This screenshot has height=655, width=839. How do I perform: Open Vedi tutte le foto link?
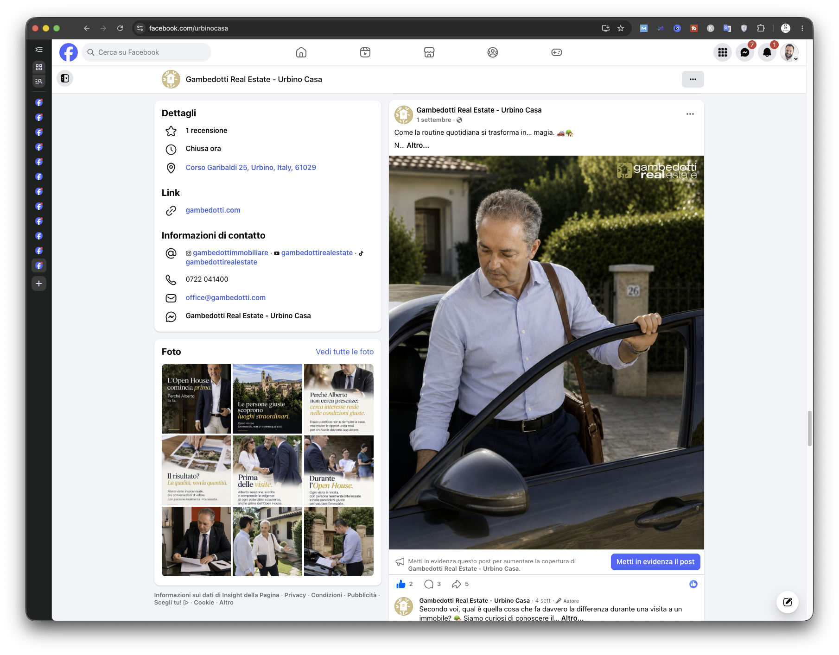[x=345, y=352]
